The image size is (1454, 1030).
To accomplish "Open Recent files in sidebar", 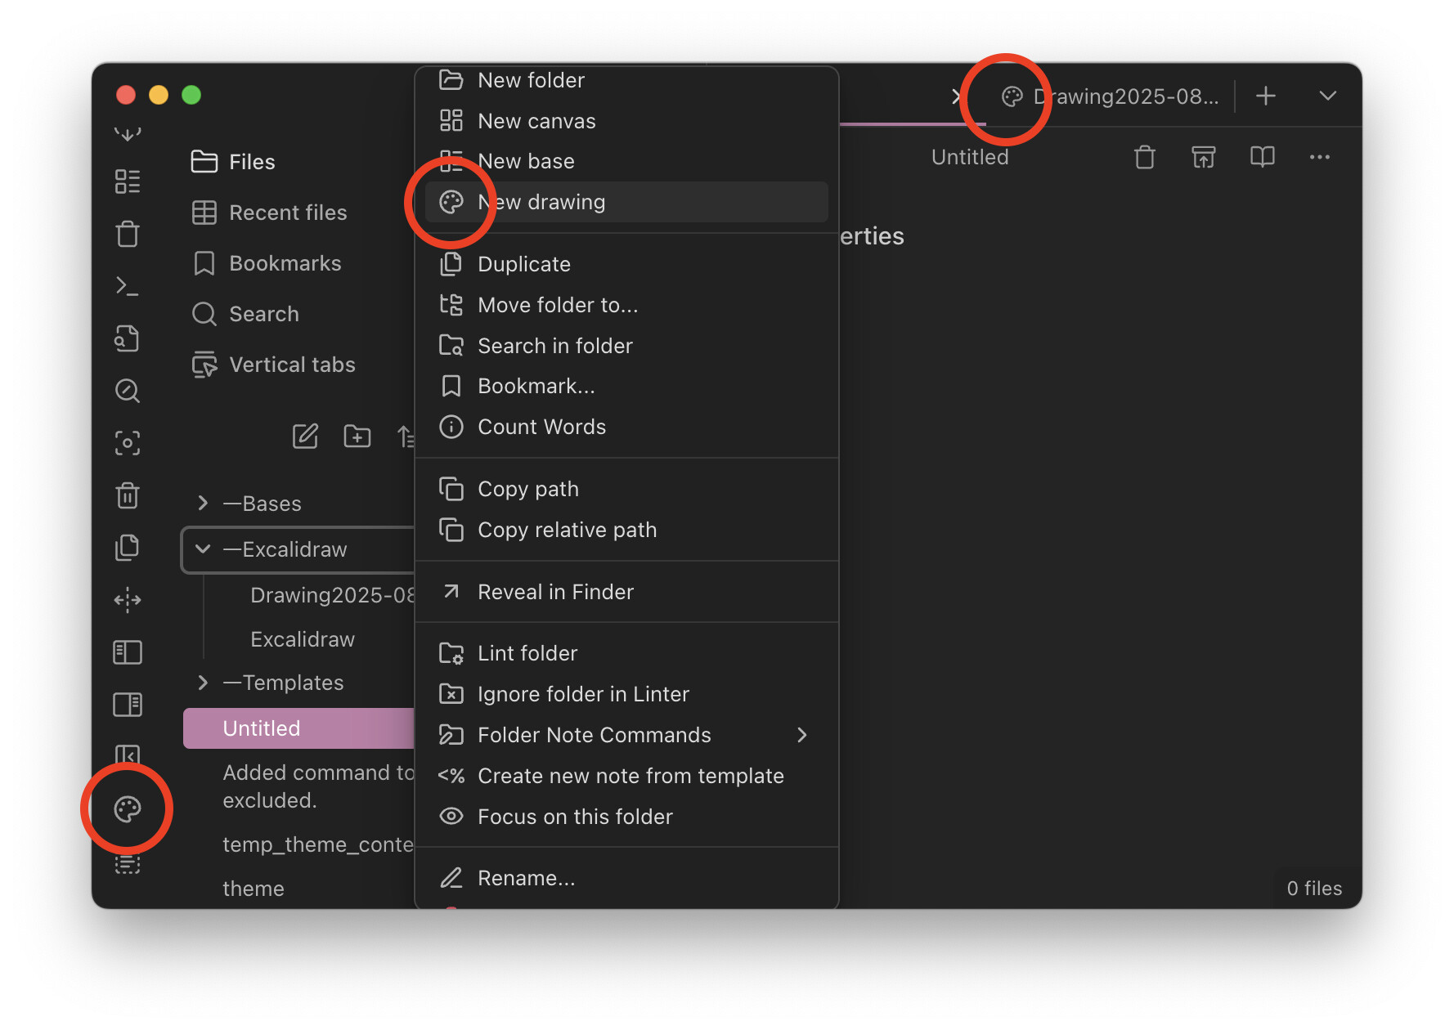I will click(287, 213).
